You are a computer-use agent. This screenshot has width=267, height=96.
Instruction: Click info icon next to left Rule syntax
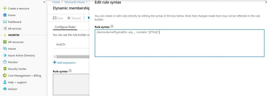[x=70, y=71]
